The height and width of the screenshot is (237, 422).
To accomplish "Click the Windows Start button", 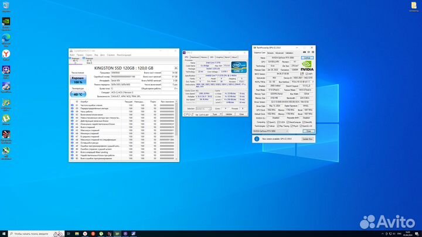I will pos(4,233).
